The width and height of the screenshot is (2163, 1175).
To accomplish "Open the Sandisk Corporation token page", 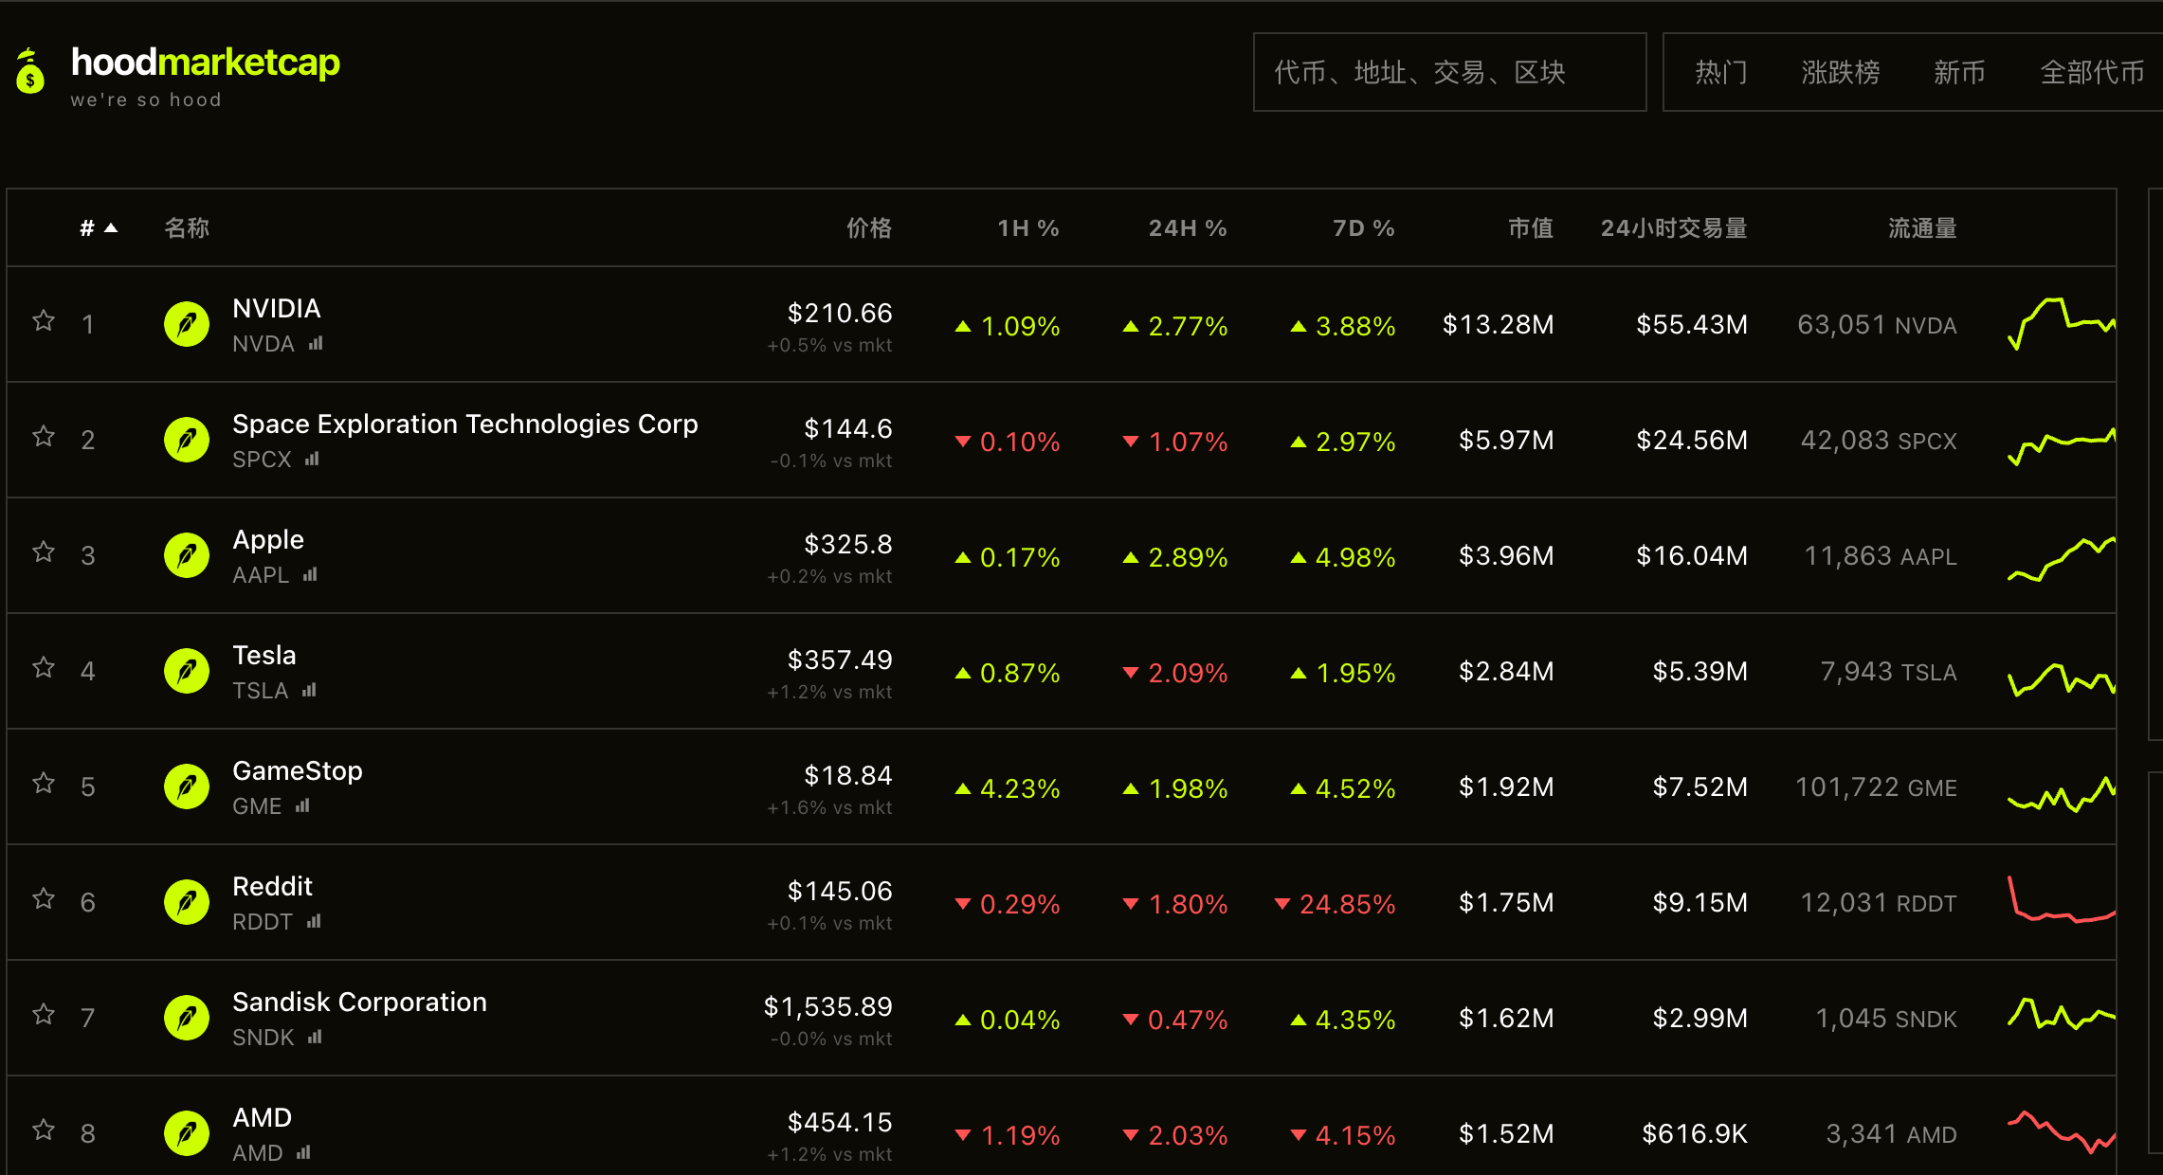I will (359, 1002).
